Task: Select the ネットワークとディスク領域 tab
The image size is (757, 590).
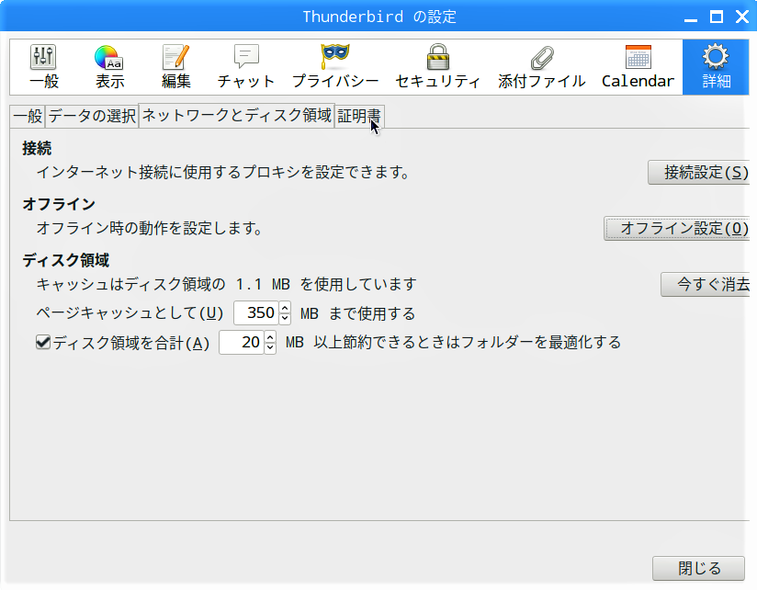Action: point(237,116)
